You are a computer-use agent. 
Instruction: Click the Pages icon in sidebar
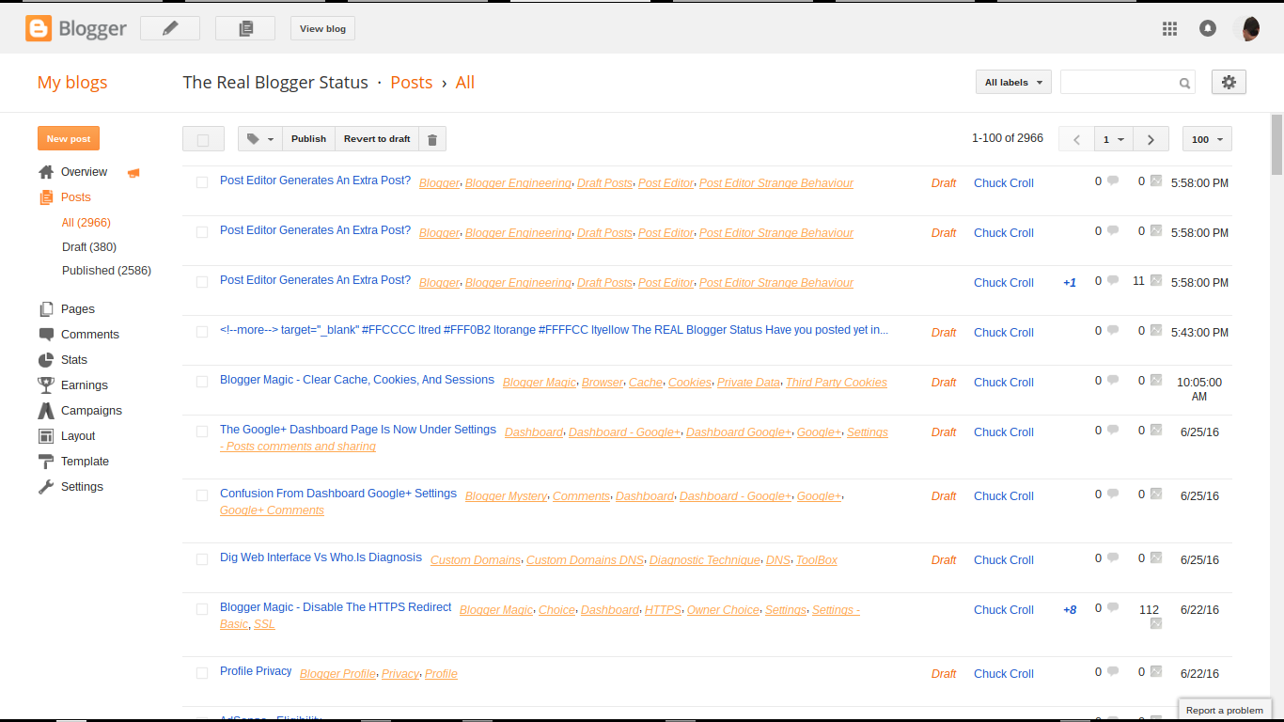46,309
